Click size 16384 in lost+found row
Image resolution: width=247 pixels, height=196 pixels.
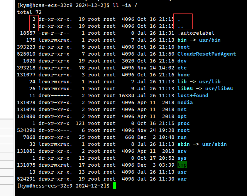[127, 95]
